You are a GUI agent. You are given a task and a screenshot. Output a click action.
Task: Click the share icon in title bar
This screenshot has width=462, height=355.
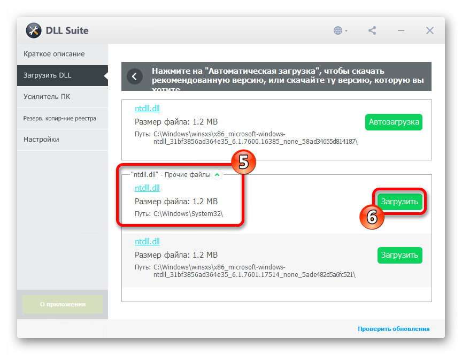coord(372,30)
